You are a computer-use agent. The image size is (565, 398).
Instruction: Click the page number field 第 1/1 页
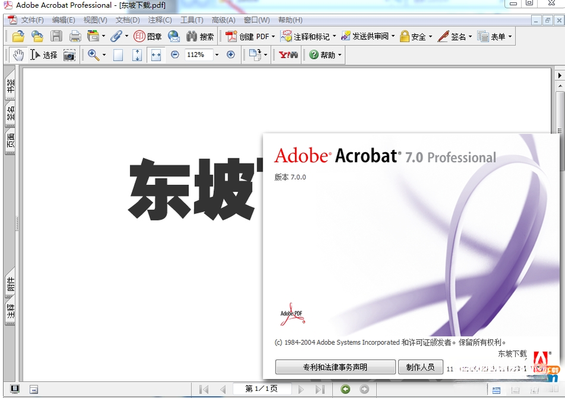[x=261, y=389]
